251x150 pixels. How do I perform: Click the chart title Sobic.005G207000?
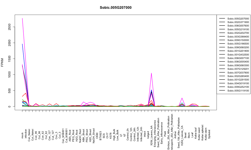pos(115,8)
